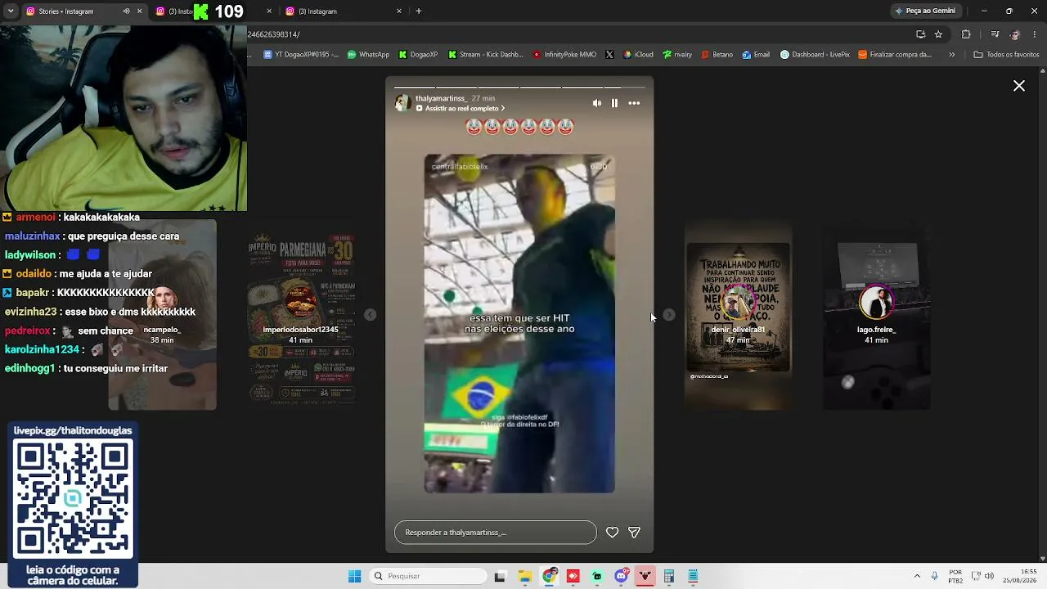
Task: Open the Chrome profile avatar
Action: coord(1015,34)
